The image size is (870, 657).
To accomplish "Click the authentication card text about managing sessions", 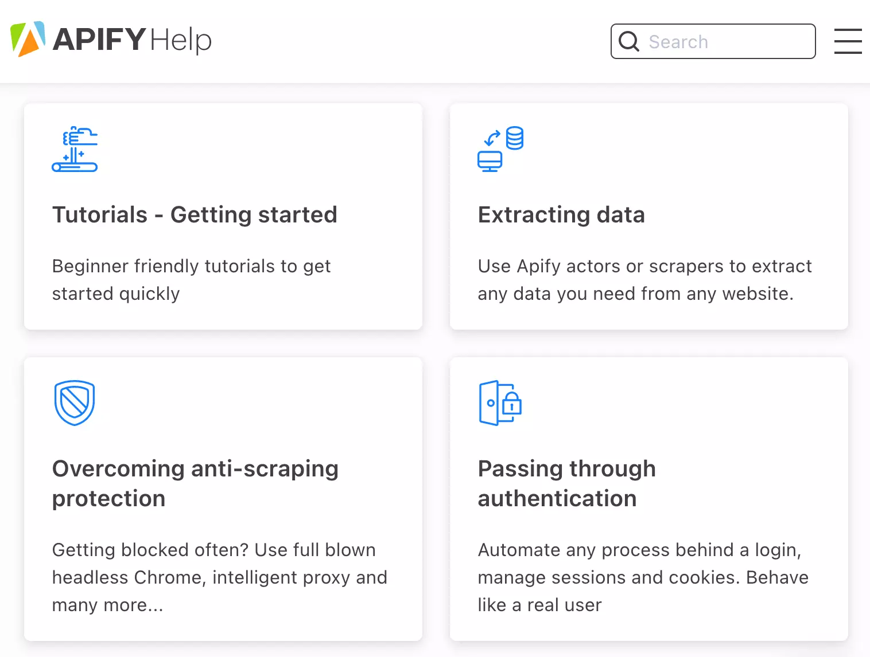I will click(x=642, y=577).
